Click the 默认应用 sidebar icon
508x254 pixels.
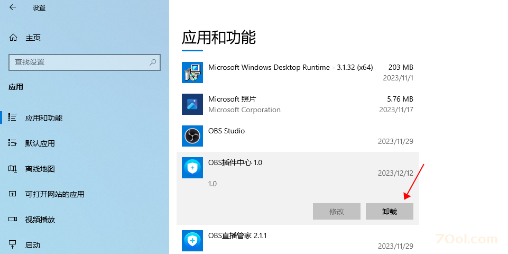tap(13, 143)
